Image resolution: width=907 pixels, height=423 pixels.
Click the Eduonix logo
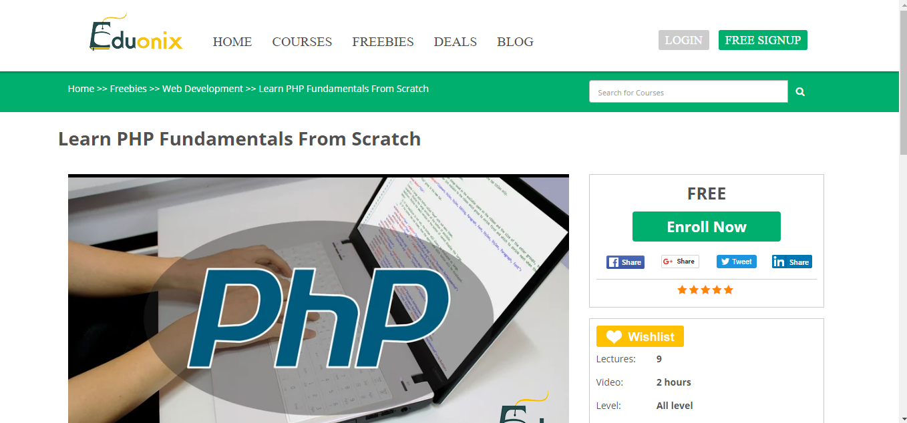136,33
